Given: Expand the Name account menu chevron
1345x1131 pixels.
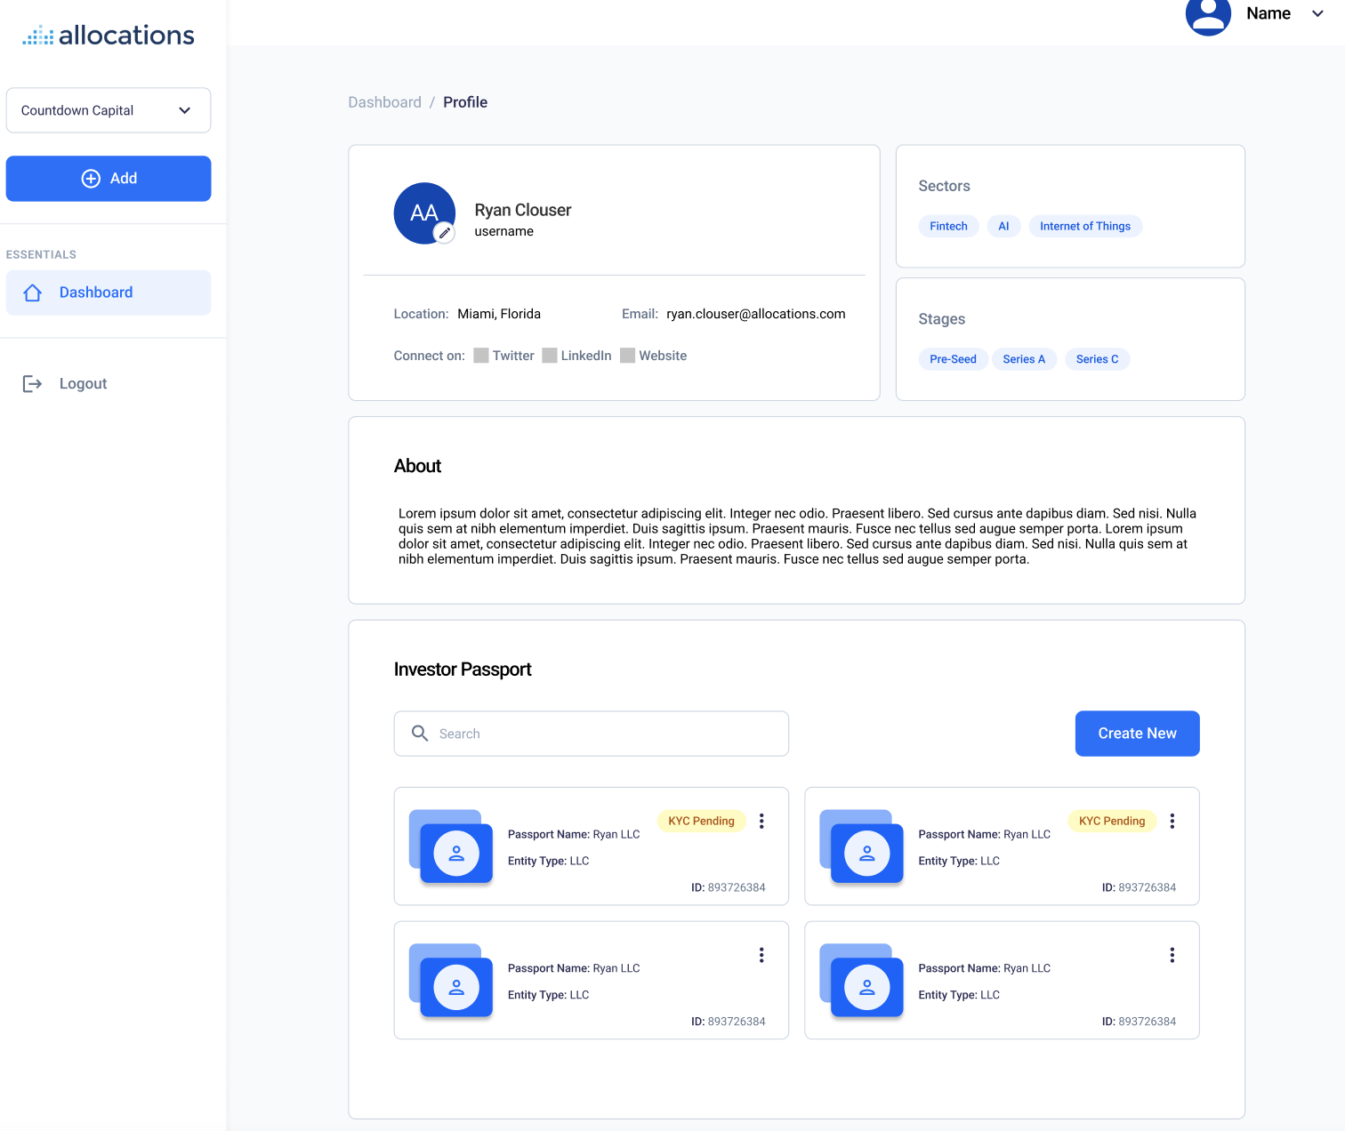Looking at the screenshot, I should (1317, 13).
